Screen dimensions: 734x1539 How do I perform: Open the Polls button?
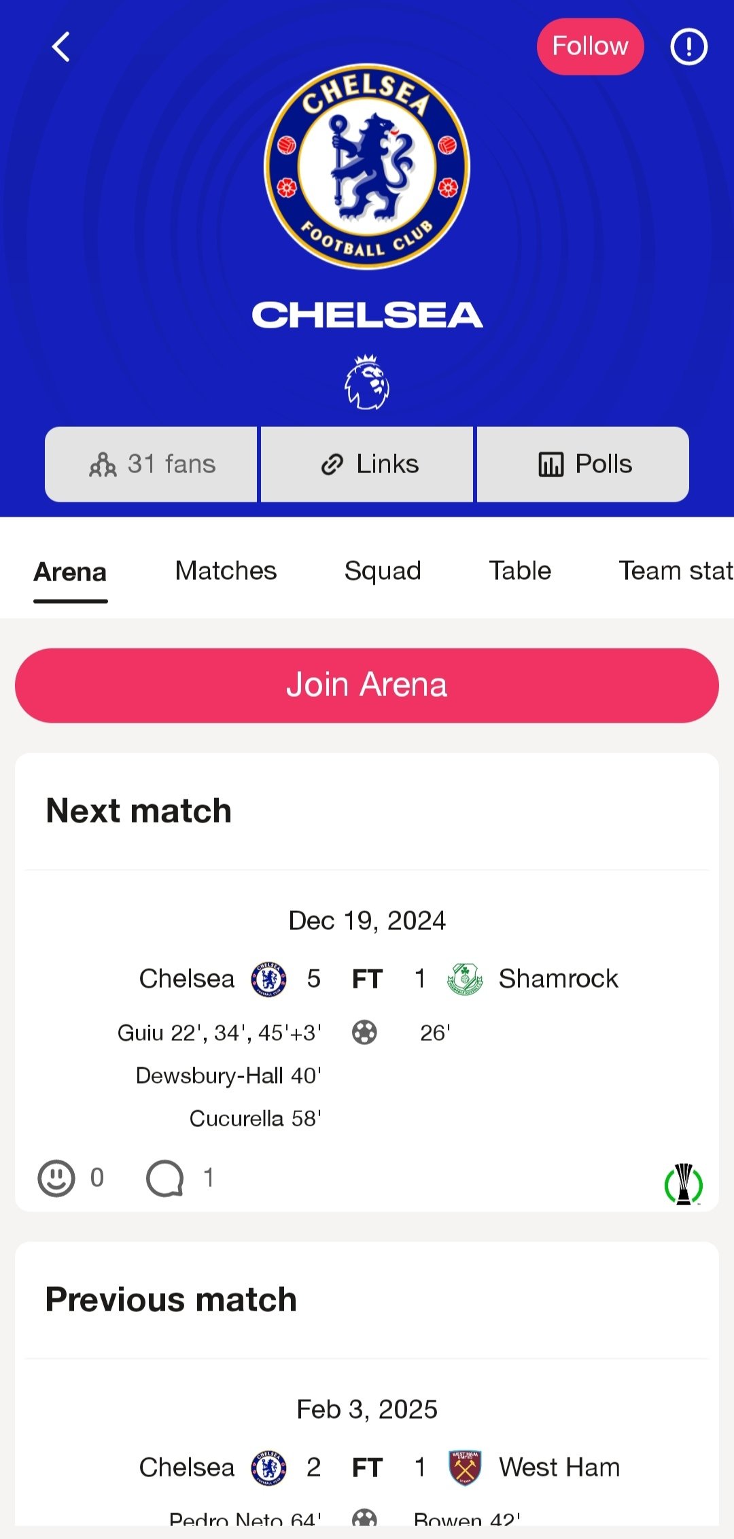pos(583,464)
